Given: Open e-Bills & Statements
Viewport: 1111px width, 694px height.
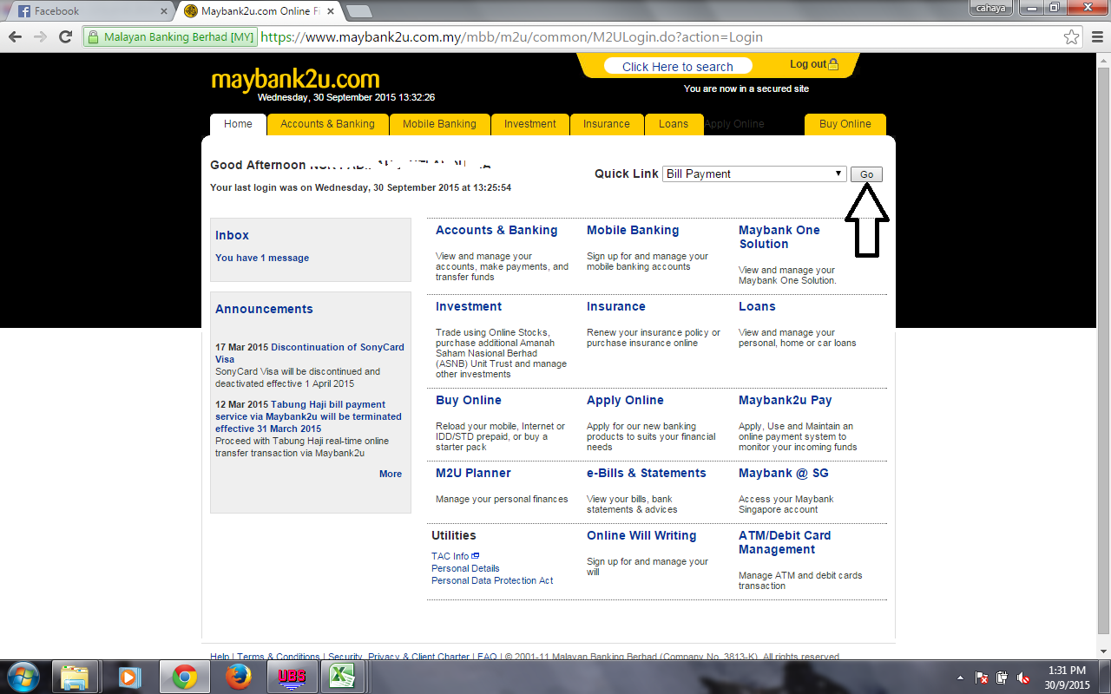Looking at the screenshot, I should [647, 473].
